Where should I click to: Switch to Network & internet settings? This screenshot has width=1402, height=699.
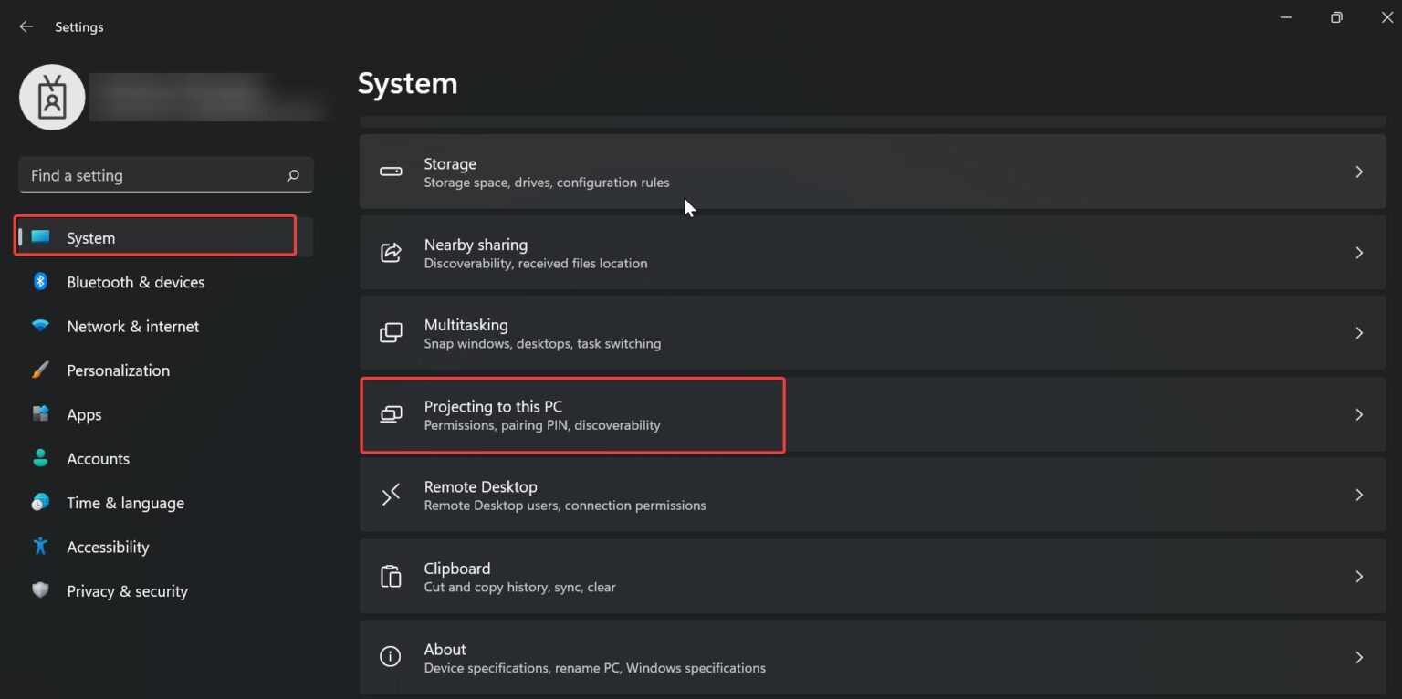[x=132, y=326]
